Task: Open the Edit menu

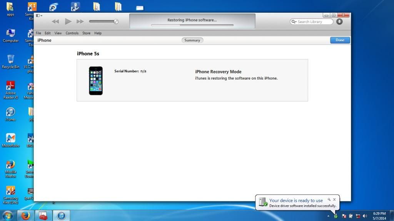Action: pyautogui.click(x=47, y=33)
